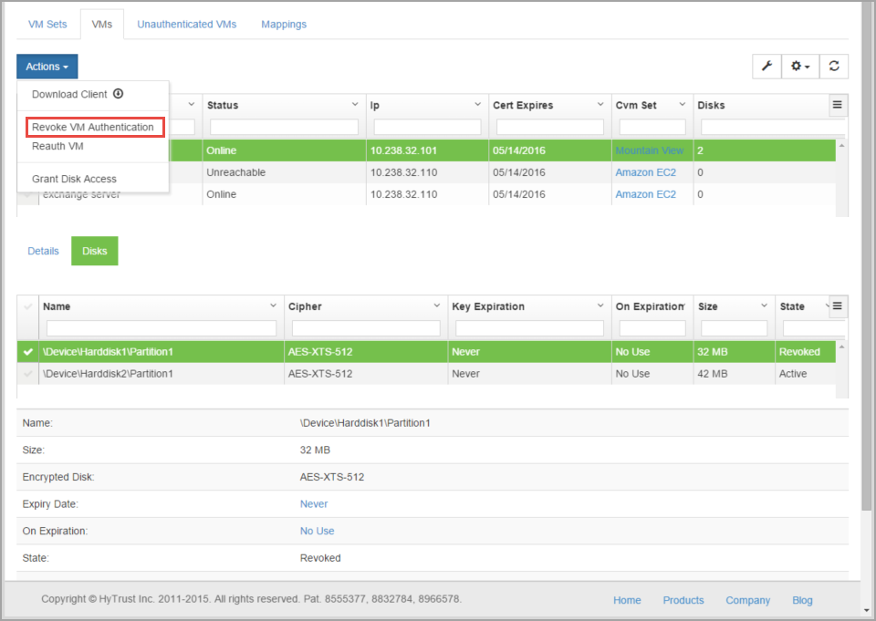Open the Cipher column dropdown arrow
Viewport: 876px width, 621px height.
point(437,306)
